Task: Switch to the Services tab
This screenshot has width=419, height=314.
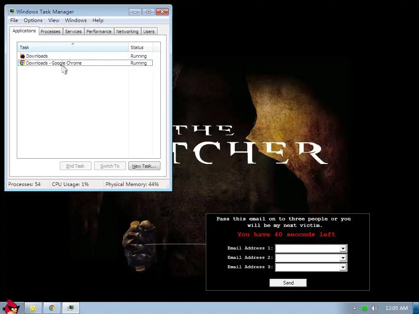Action: 73,31
